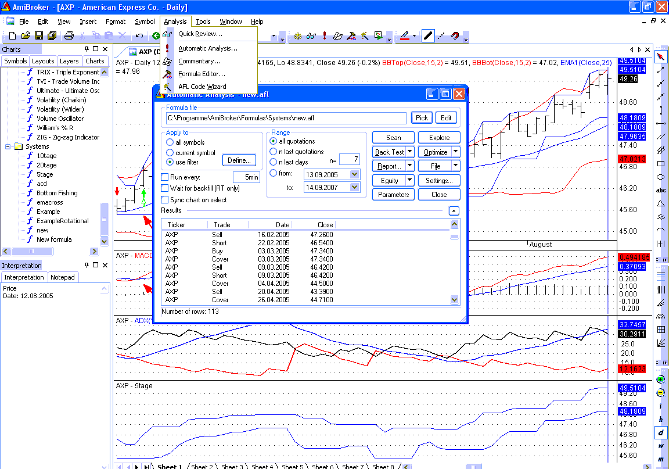Open the red line color picker

click(x=414, y=36)
